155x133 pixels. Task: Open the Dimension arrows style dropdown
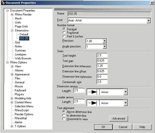(x=126, y=92)
